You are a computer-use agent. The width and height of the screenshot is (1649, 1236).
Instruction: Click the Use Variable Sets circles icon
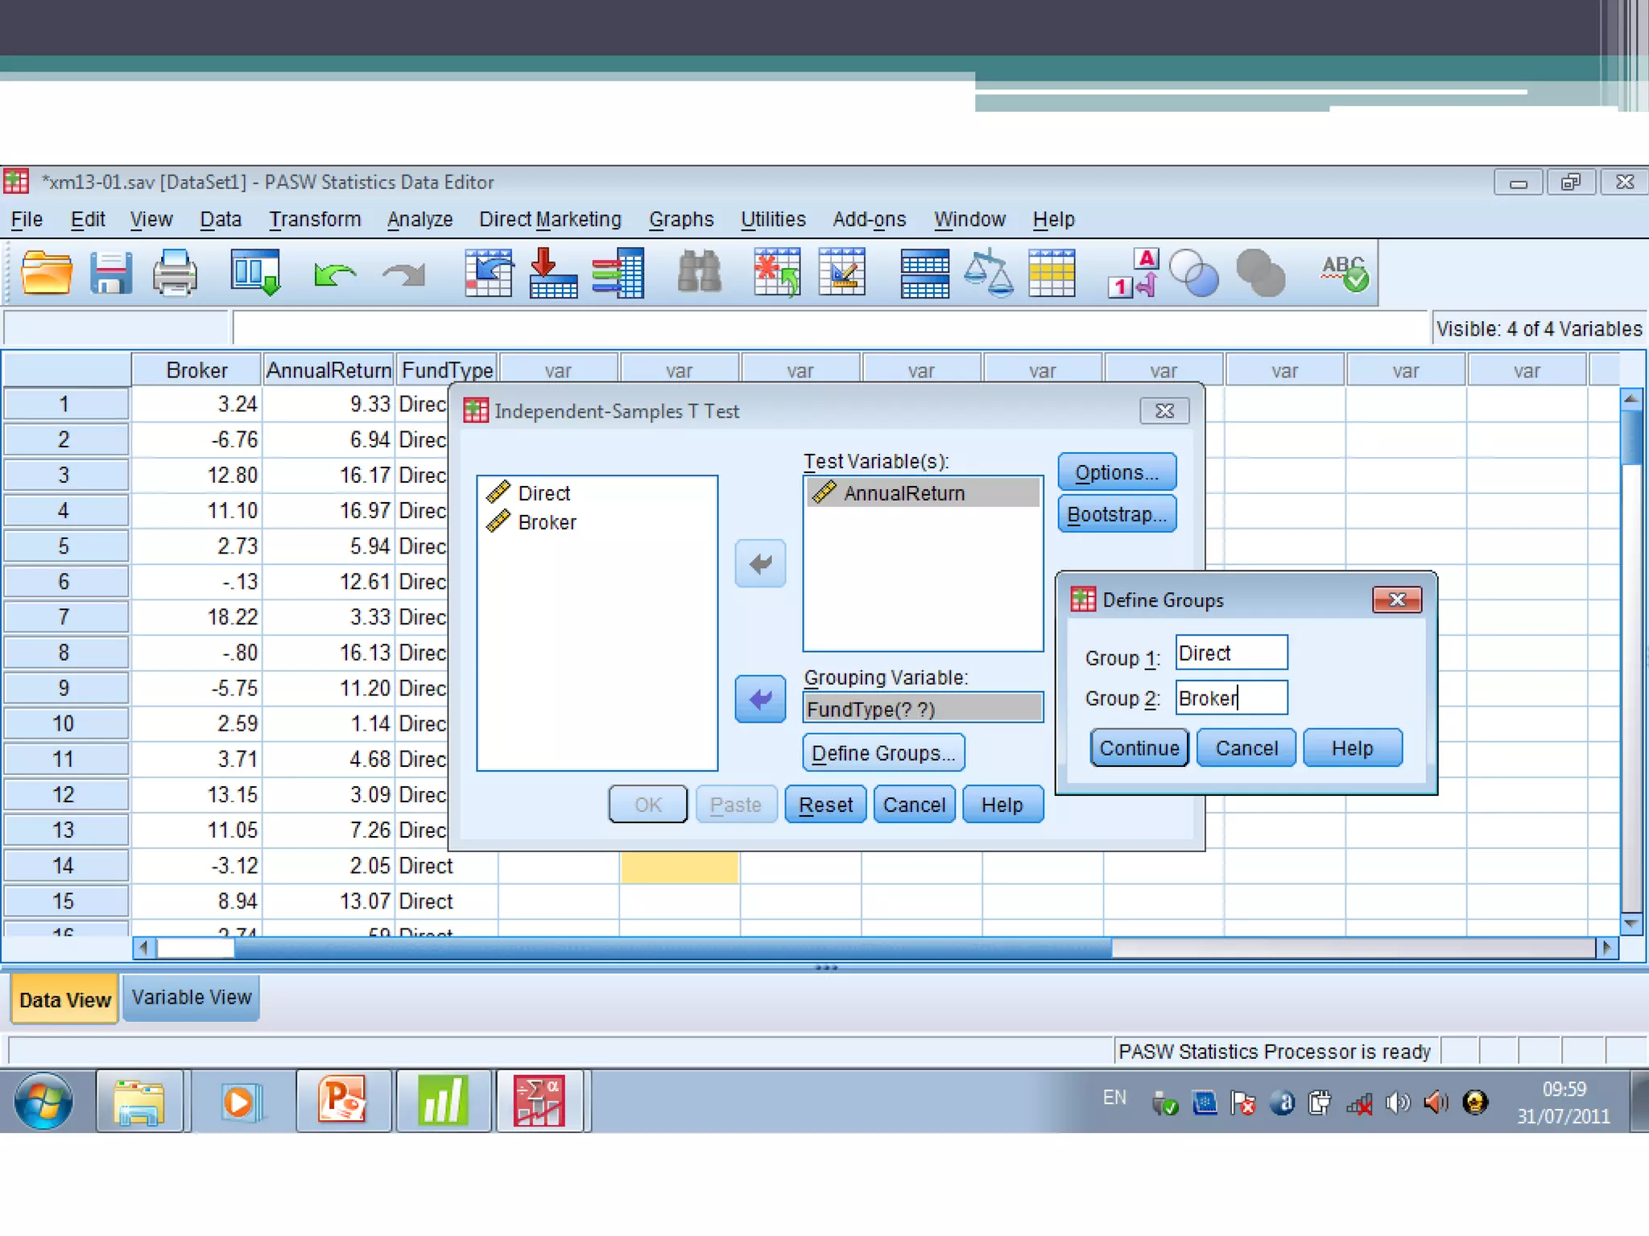(x=1194, y=274)
